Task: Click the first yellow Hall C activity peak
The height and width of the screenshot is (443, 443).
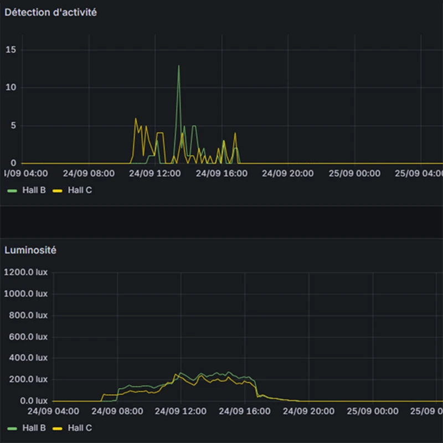Action: tap(136, 119)
